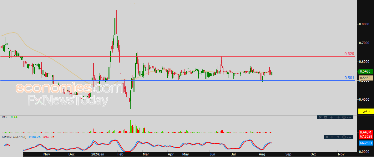Click the 0.5450 moving average price tag
The image size is (374, 157).
(365, 78)
